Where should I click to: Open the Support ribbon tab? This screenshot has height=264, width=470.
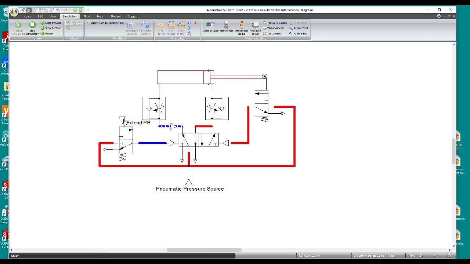133,16
